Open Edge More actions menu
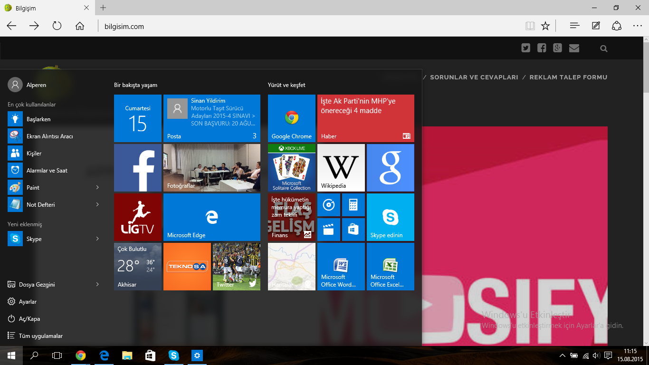The width and height of the screenshot is (649, 365). click(638, 26)
